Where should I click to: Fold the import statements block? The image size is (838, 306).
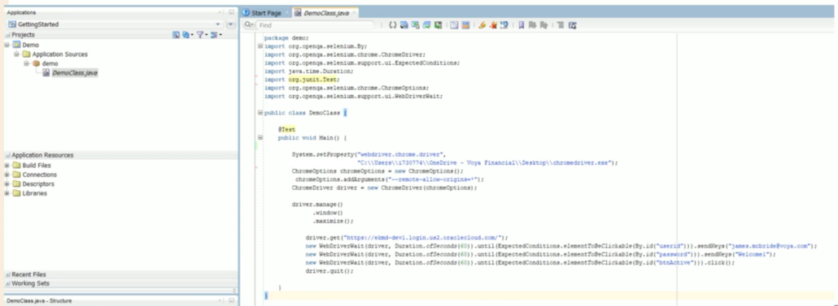260,46
